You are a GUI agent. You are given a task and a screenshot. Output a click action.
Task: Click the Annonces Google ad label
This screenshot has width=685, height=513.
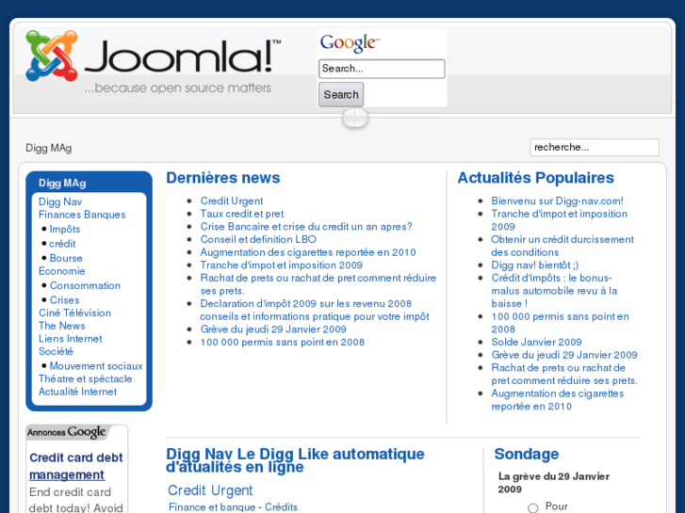coord(66,432)
